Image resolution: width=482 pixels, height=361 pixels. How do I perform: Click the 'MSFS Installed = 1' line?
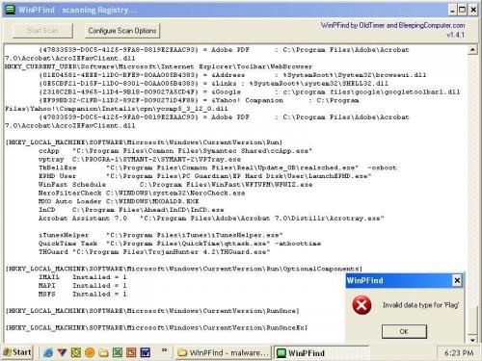tap(83, 294)
